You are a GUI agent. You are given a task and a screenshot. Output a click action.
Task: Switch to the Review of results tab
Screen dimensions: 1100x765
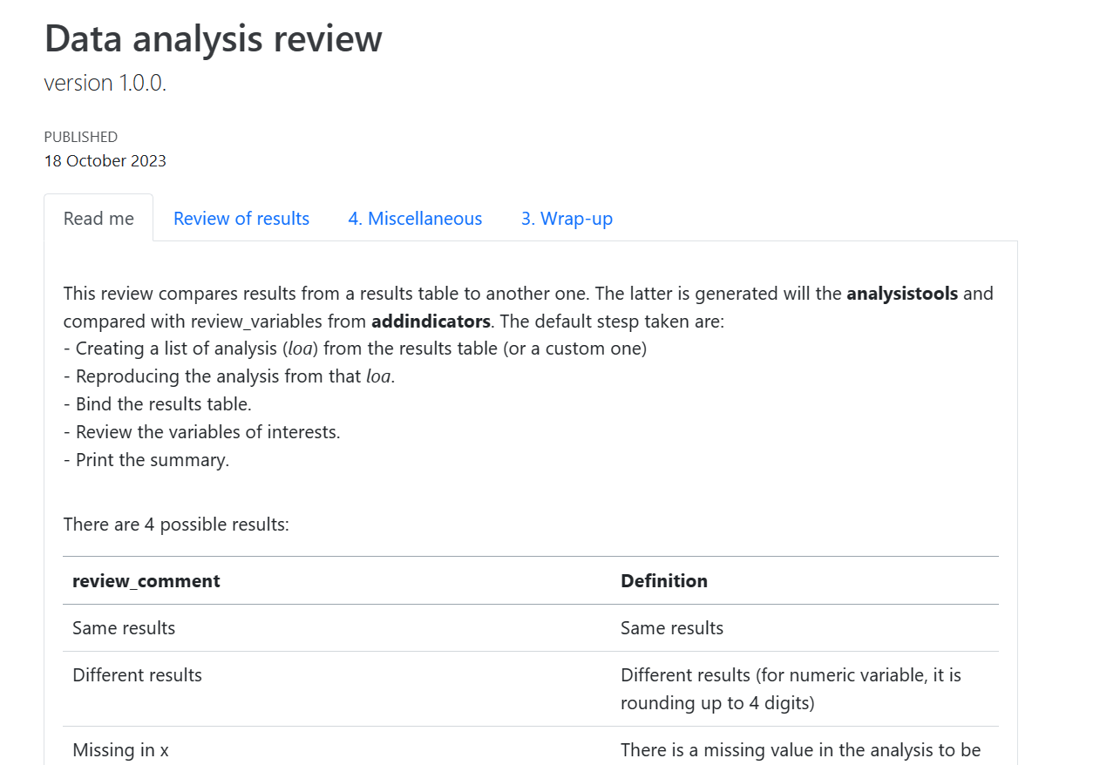point(241,219)
